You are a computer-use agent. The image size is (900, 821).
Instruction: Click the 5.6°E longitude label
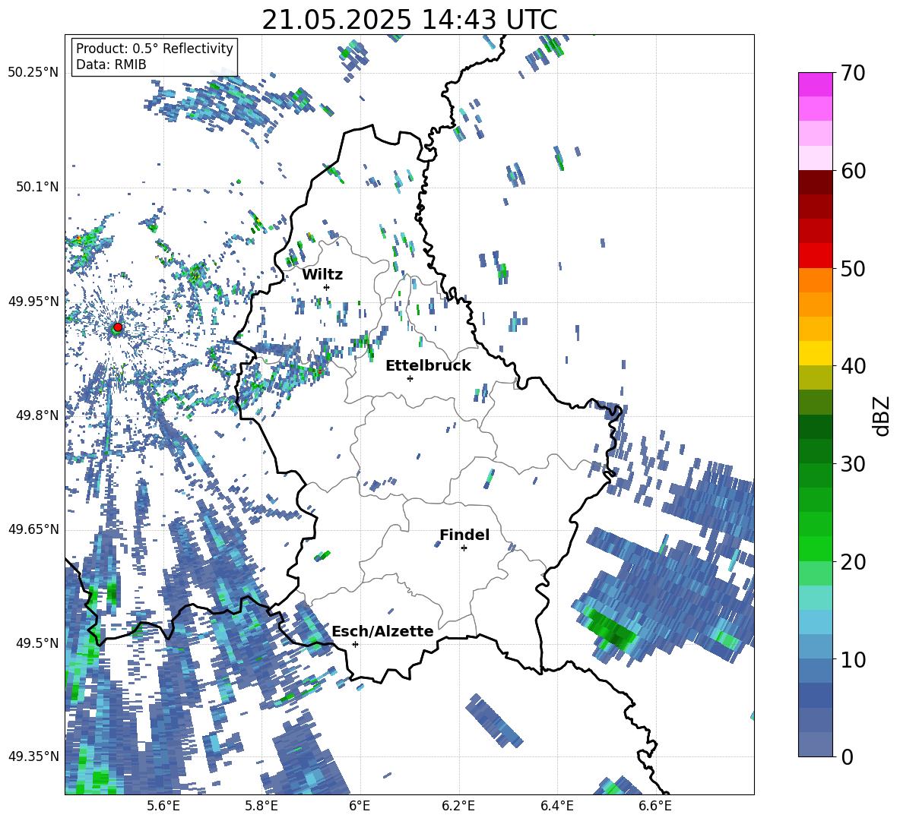click(163, 806)
